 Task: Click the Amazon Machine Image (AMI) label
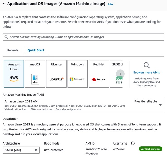pos(23,95)
